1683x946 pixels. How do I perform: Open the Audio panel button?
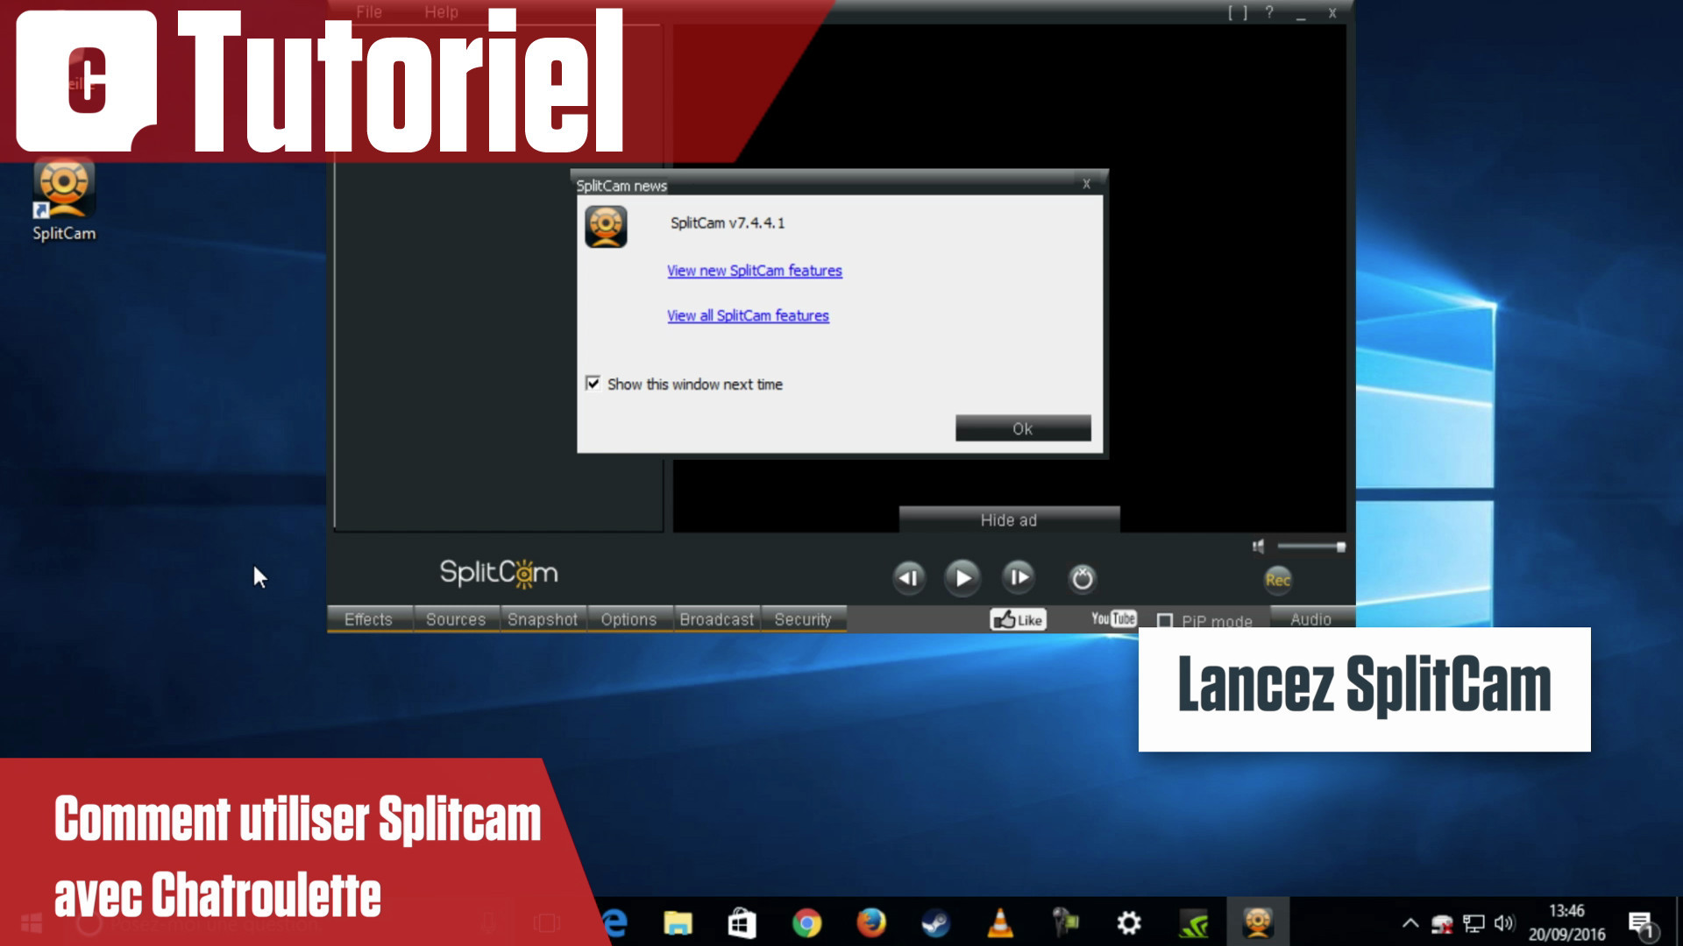coord(1310,619)
